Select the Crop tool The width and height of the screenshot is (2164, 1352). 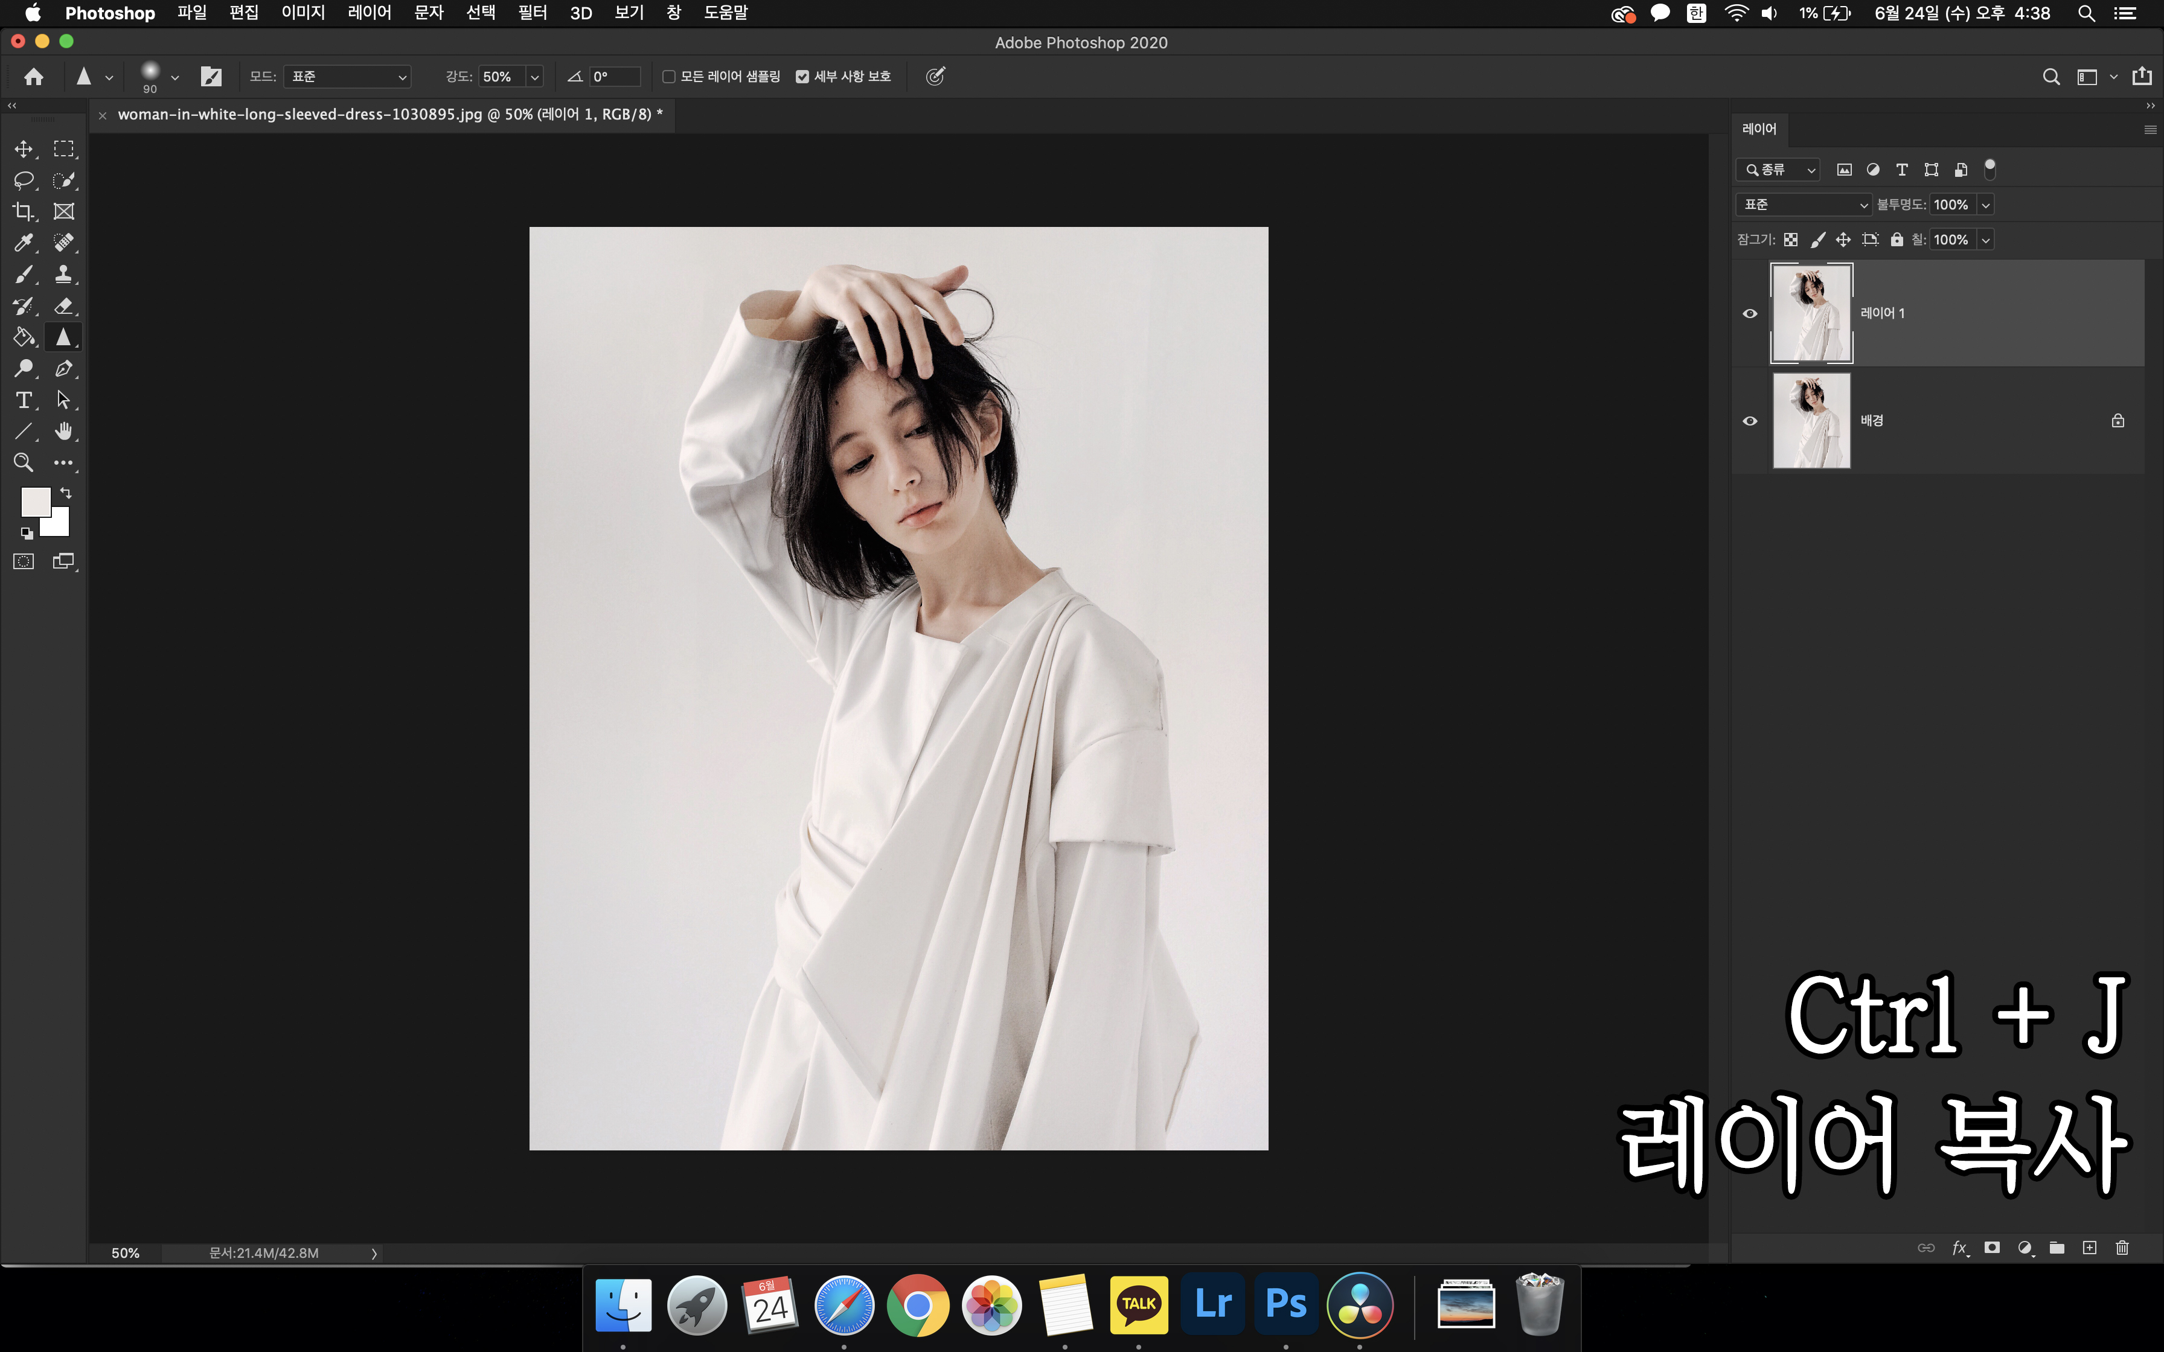tap(24, 211)
